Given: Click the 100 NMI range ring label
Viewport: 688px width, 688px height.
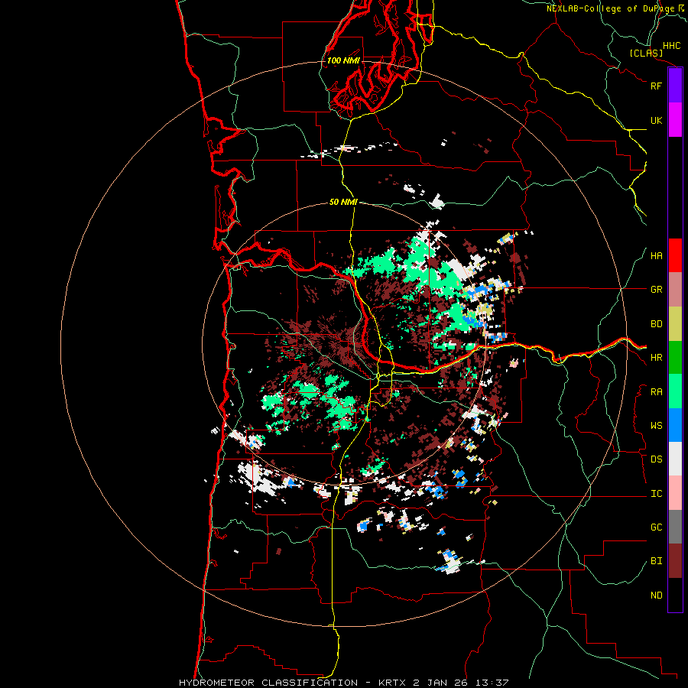Looking at the screenshot, I should click(343, 60).
